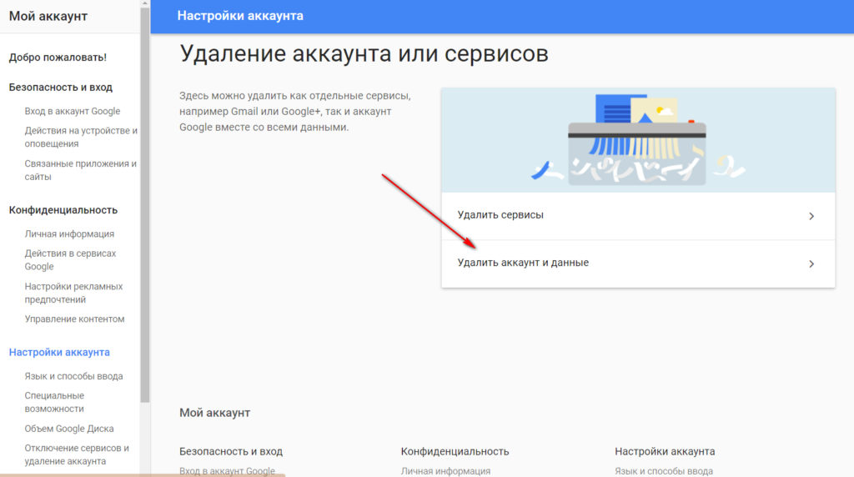Click Мой аккаунт sidebar title
The image size is (854, 477).
pos(48,17)
